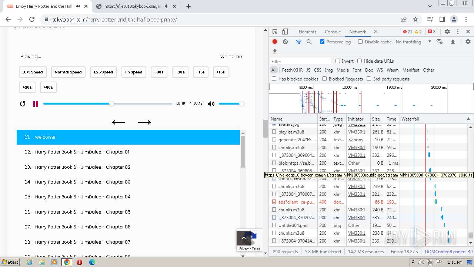Sort by Waterfall column arrow
The width and height of the screenshot is (474, 267).
click(468, 119)
